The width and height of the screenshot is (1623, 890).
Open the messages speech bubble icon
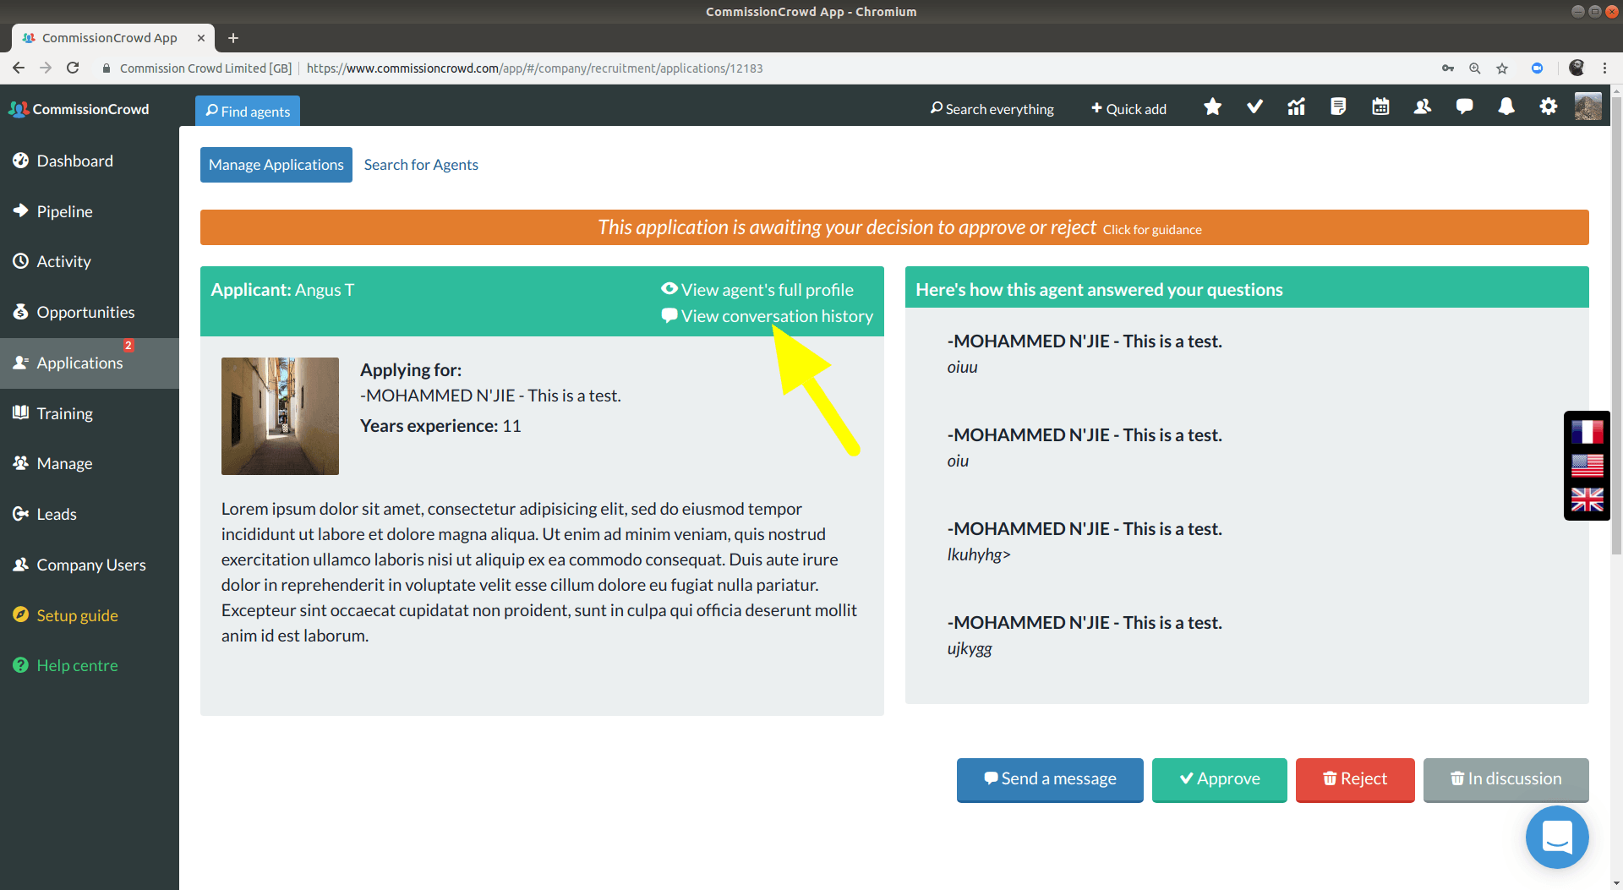tap(1464, 107)
